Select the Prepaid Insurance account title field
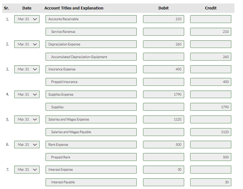243x189 pixels. (x=91, y=82)
